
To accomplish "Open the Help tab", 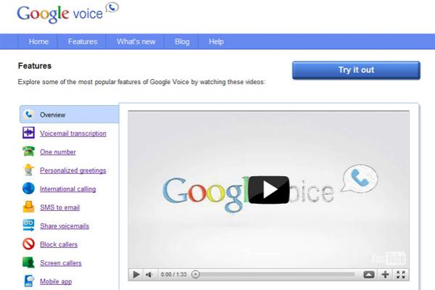I will [216, 41].
